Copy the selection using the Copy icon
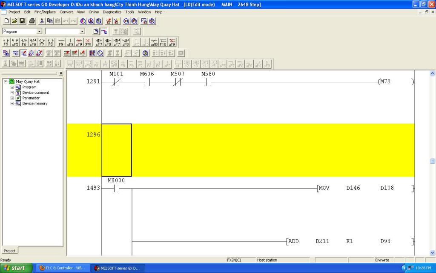The image size is (436, 273). click(50, 21)
